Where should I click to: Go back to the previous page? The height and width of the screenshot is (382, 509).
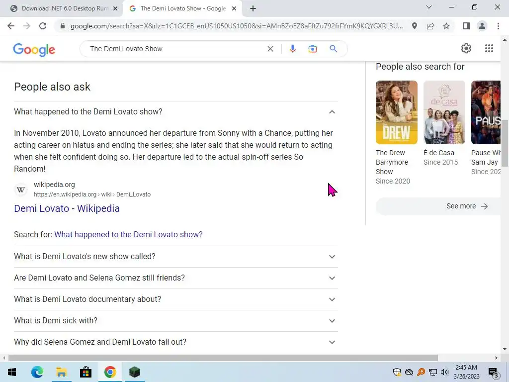click(11, 26)
